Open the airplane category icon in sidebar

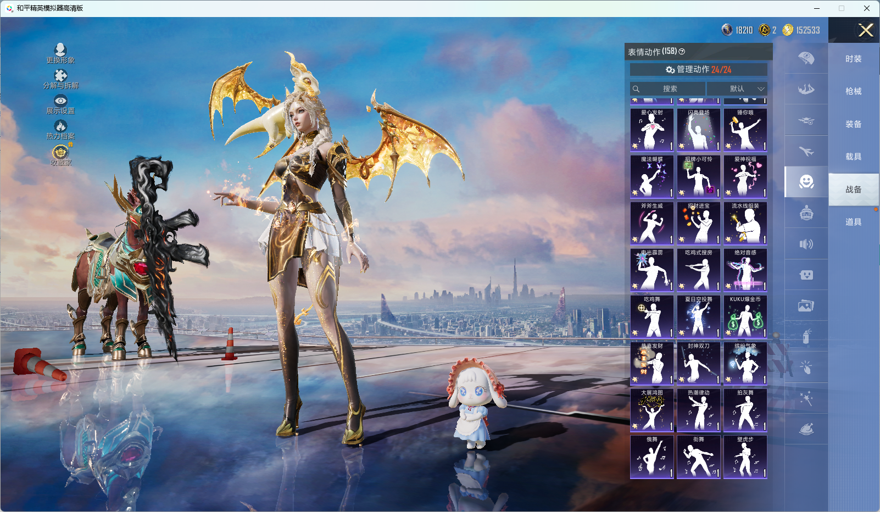(806, 151)
